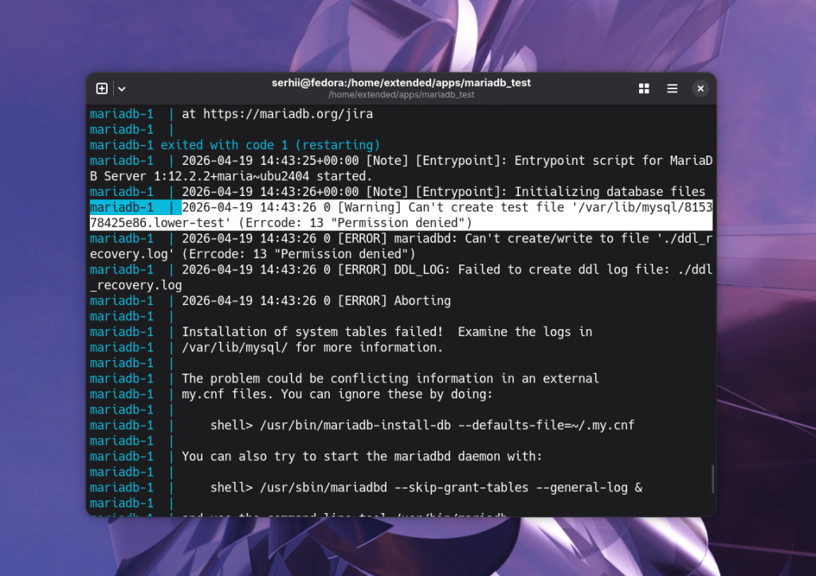Viewport: 816px width, 576px height.
Task: Click 'Initializing database files' log line
Action: 397,192
